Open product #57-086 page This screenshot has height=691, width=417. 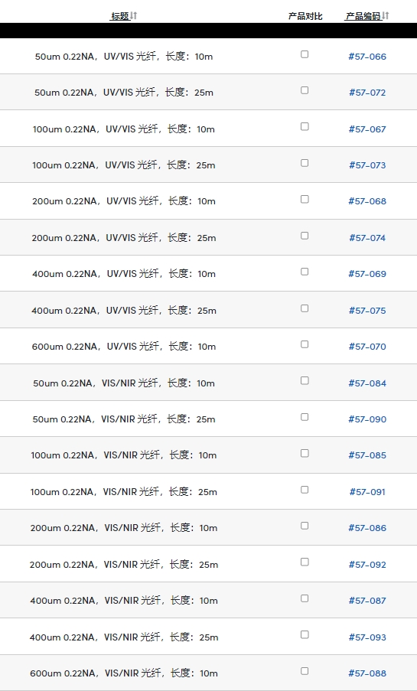click(x=367, y=527)
